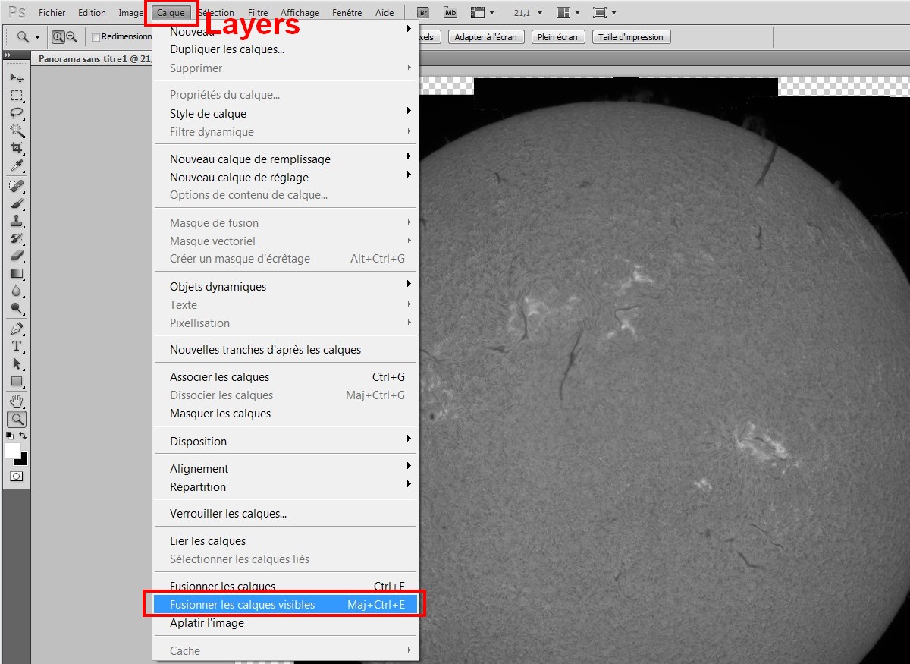This screenshot has height=664, width=910.
Task: Choose Verrouiller les calques...
Action: pos(285,513)
